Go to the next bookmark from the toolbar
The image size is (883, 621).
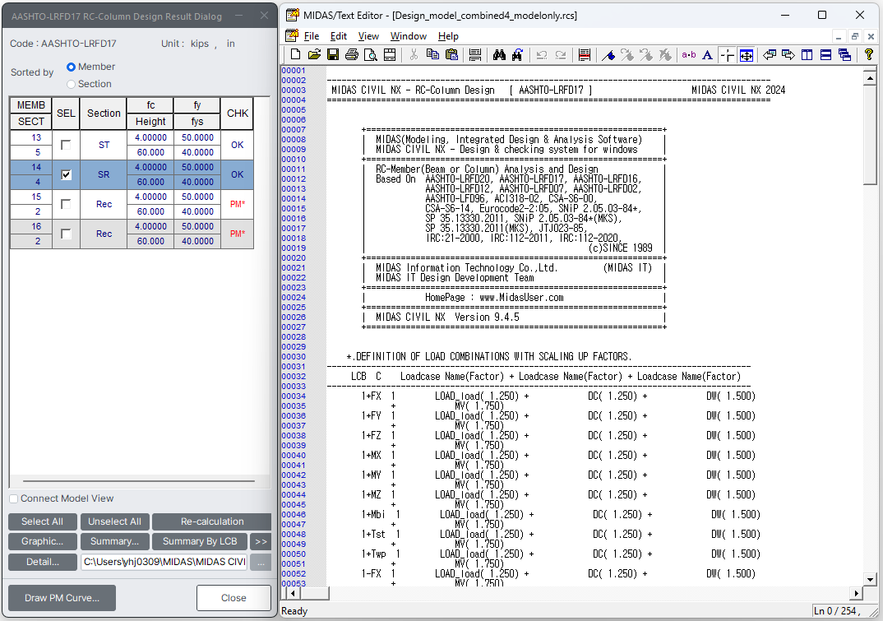tap(627, 54)
